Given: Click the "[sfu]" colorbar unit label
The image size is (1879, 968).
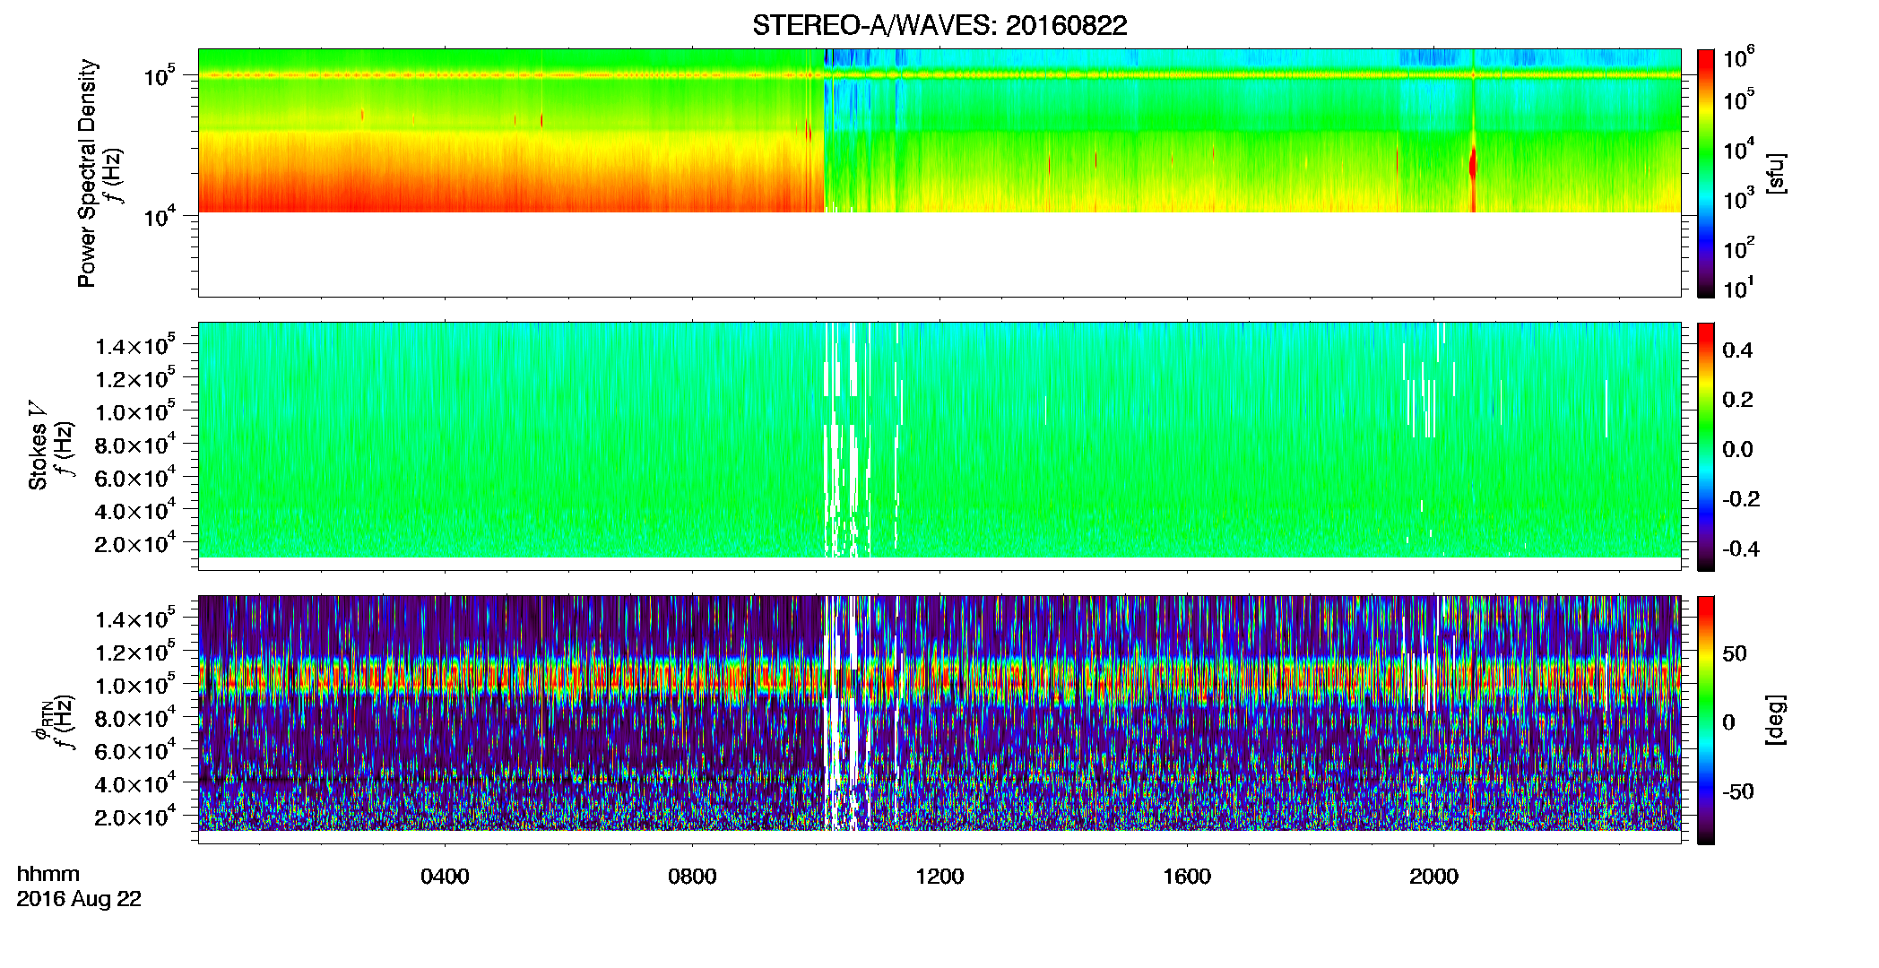Looking at the screenshot, I should [1775, 173].
